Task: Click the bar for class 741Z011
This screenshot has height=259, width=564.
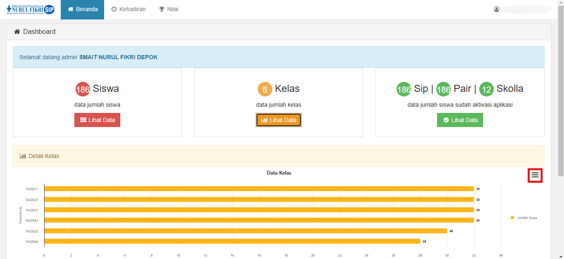Action: click(x=259, y=189)
